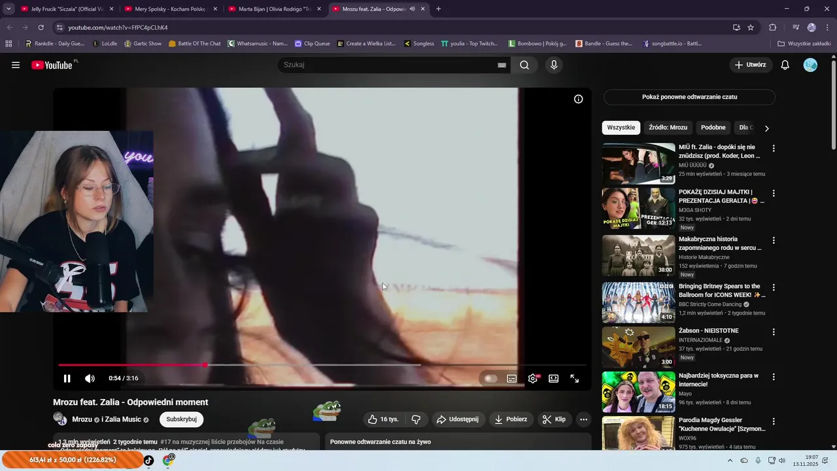Open options for Makabryczna historia video
Viewport: 837px width, 471px height.
pos(774,241)
